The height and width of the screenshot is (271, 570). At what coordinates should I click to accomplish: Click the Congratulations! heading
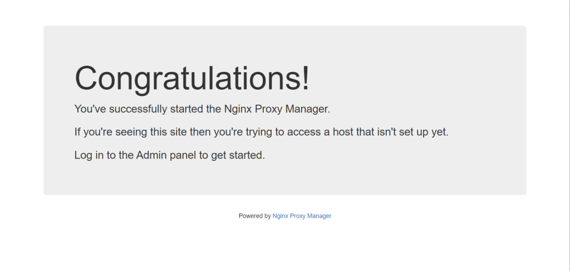click(x=192, y=78)
